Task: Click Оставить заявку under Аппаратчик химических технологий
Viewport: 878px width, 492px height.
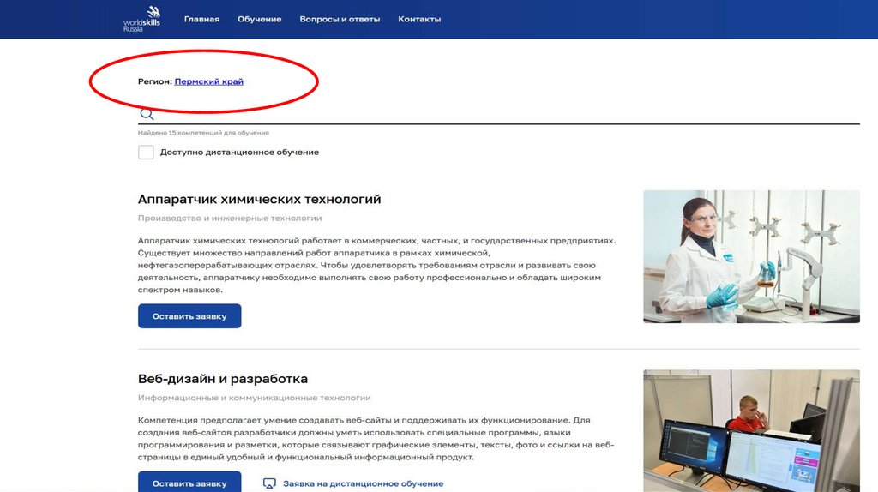Action: point(189,316)
